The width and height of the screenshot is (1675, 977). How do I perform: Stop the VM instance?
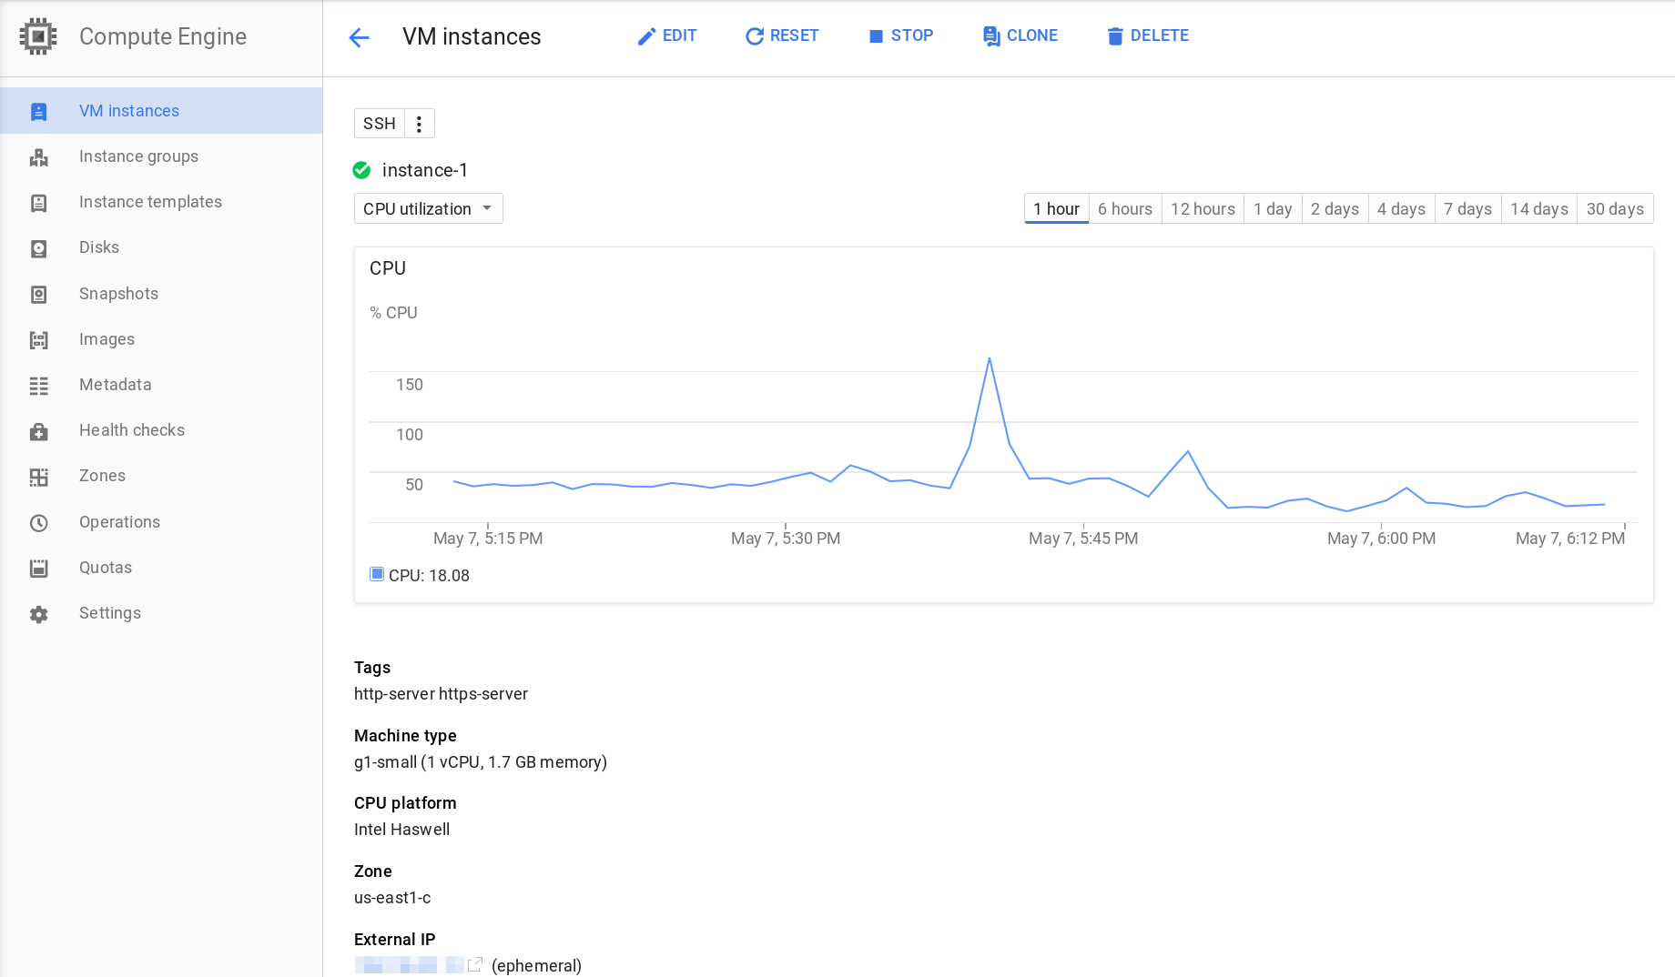[x=900, y=35]
